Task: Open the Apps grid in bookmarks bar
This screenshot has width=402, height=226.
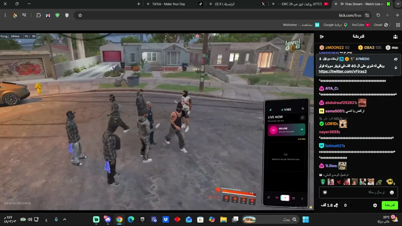Action: coord(398,25)
